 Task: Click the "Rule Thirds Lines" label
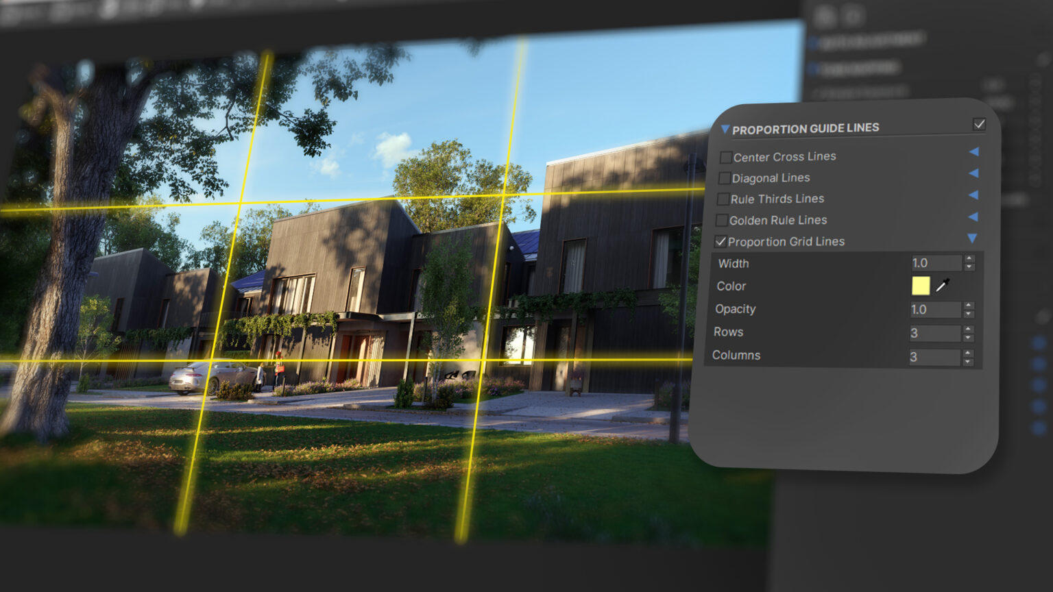pos(777,199)
